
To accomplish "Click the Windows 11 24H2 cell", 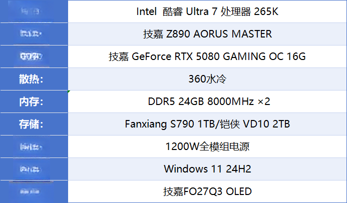I will 207,169.
